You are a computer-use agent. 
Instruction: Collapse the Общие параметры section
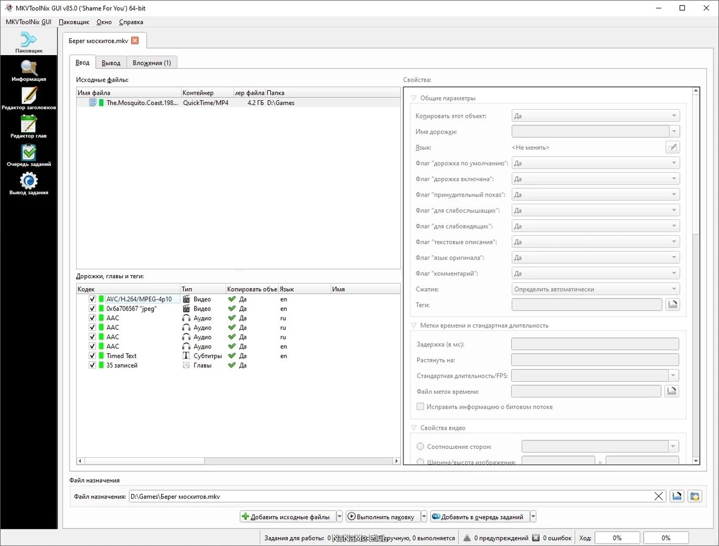(x=413, y=98)
